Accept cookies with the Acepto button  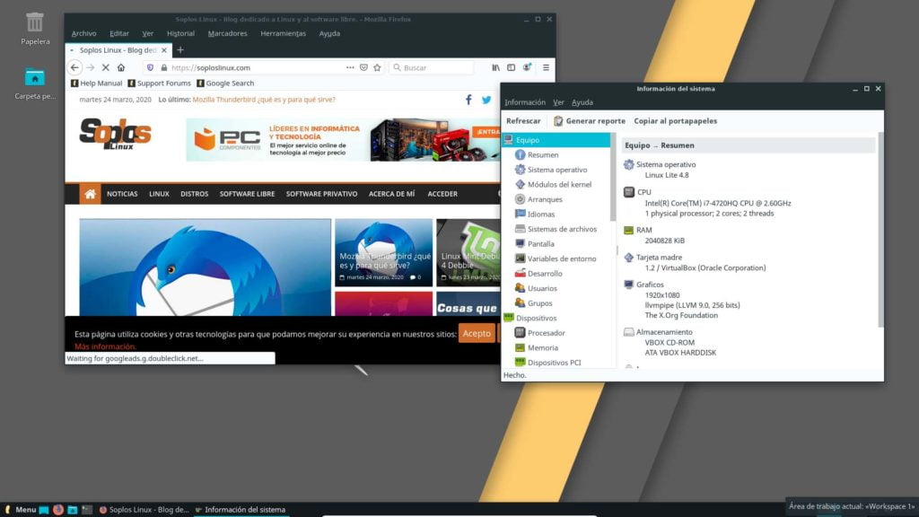pos(477,333)
